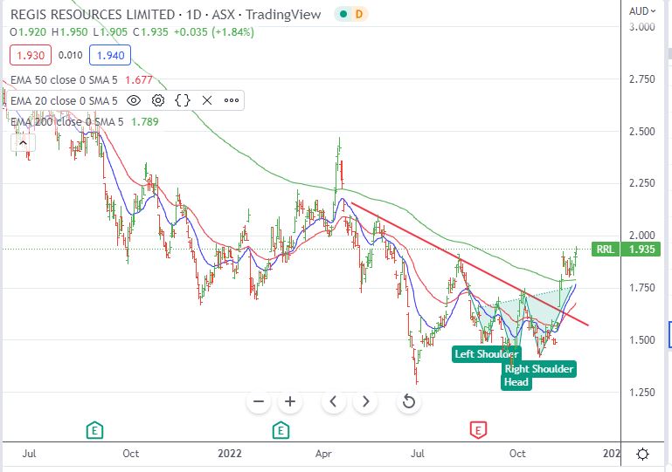Screen dimensions: 672x472
Task: Click the spread value 0.010
Action: tap(70, 55)
